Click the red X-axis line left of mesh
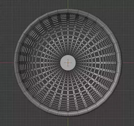 point(7,63)
